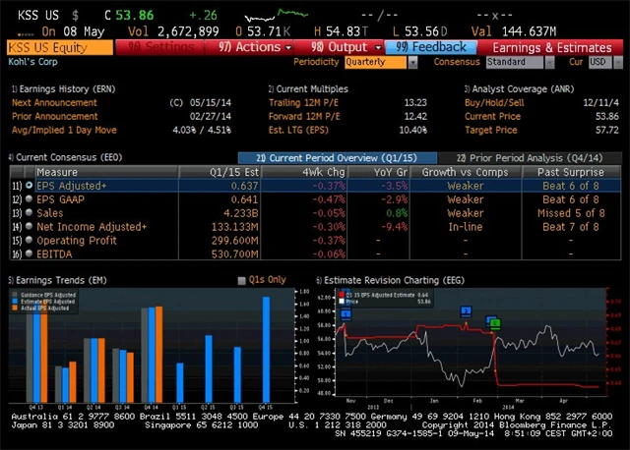Click the leftmost blue marker on revision chart
The width and height of the screenshot is (630, 450).
pyautogui.click(x=346, y=313)
